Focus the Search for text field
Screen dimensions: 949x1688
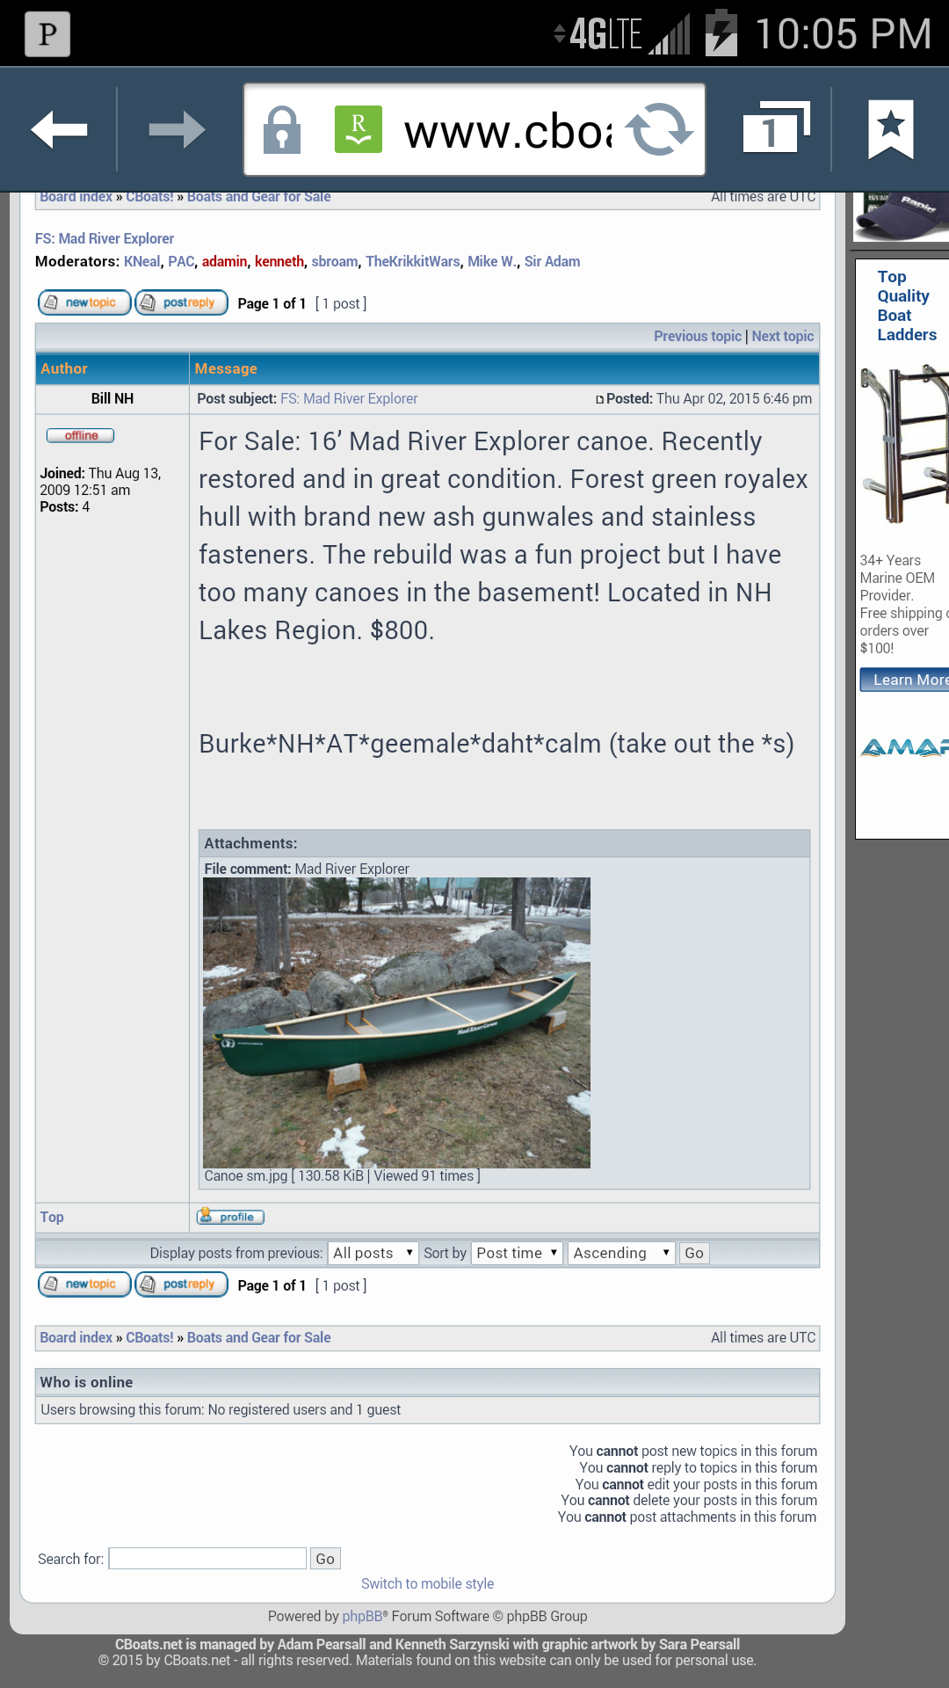click(207, 1559)
